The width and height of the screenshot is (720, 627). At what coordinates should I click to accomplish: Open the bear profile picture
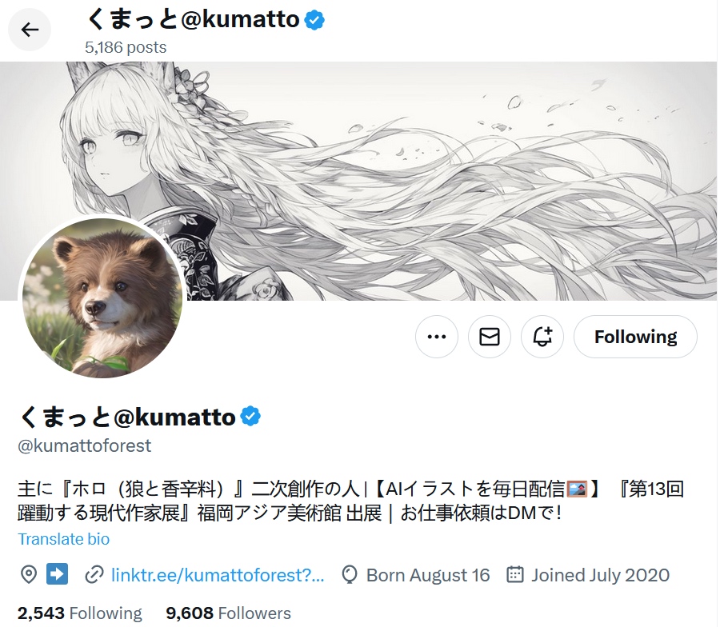click(x=102, y=298)
